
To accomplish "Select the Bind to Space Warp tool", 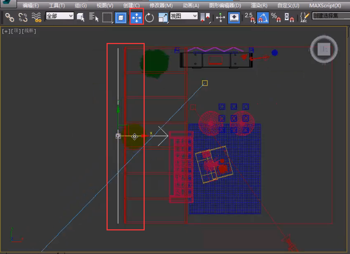I will 36,17.
